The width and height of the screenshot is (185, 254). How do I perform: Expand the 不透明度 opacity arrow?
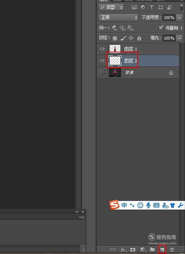tap(180, 18)
